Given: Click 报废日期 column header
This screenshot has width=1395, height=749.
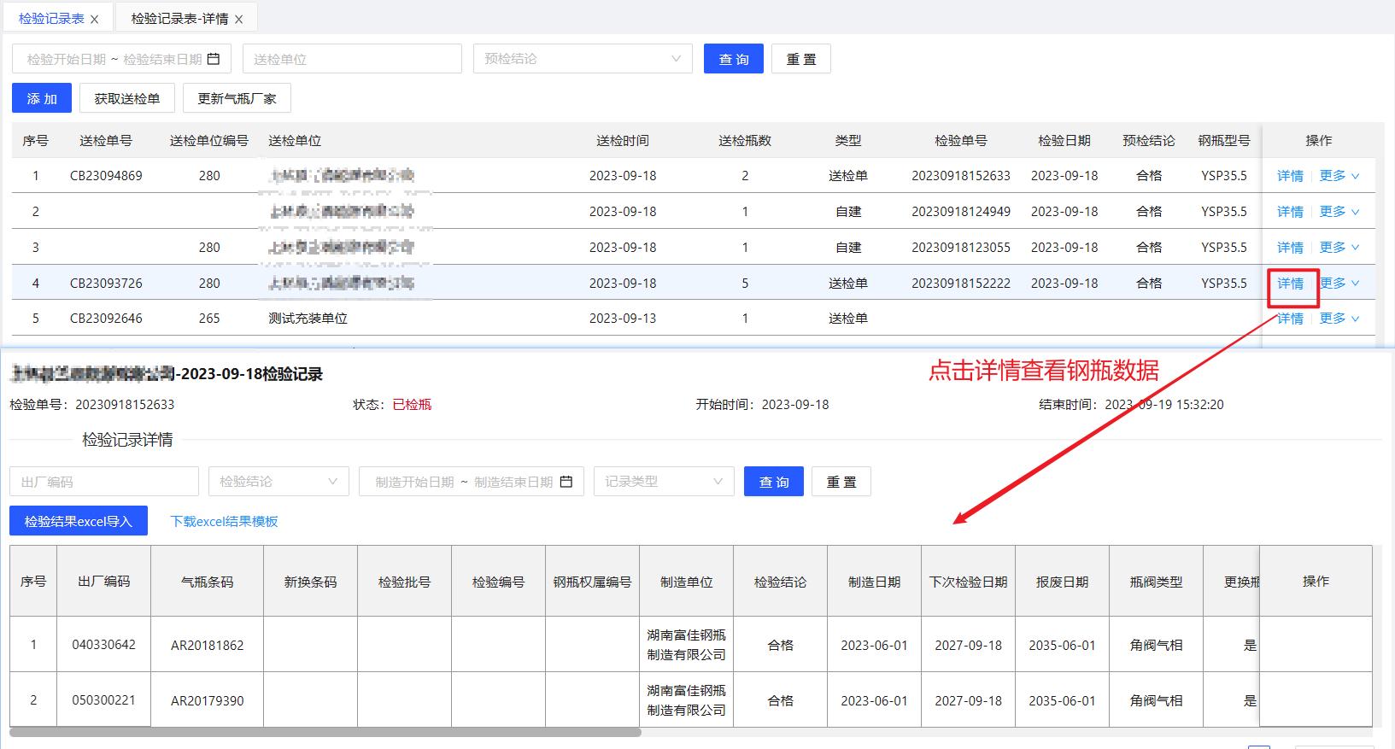Looking at the screenshot, I should tap(1063, 582).
